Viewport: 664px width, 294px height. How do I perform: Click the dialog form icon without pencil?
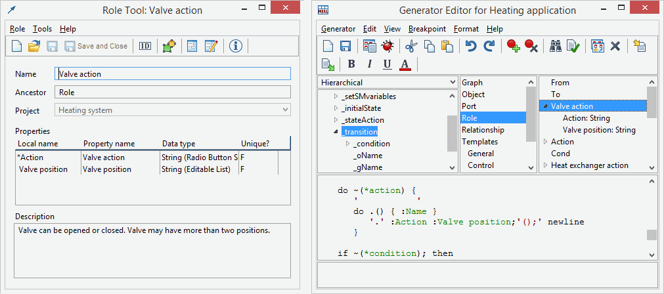click(192, 46)
